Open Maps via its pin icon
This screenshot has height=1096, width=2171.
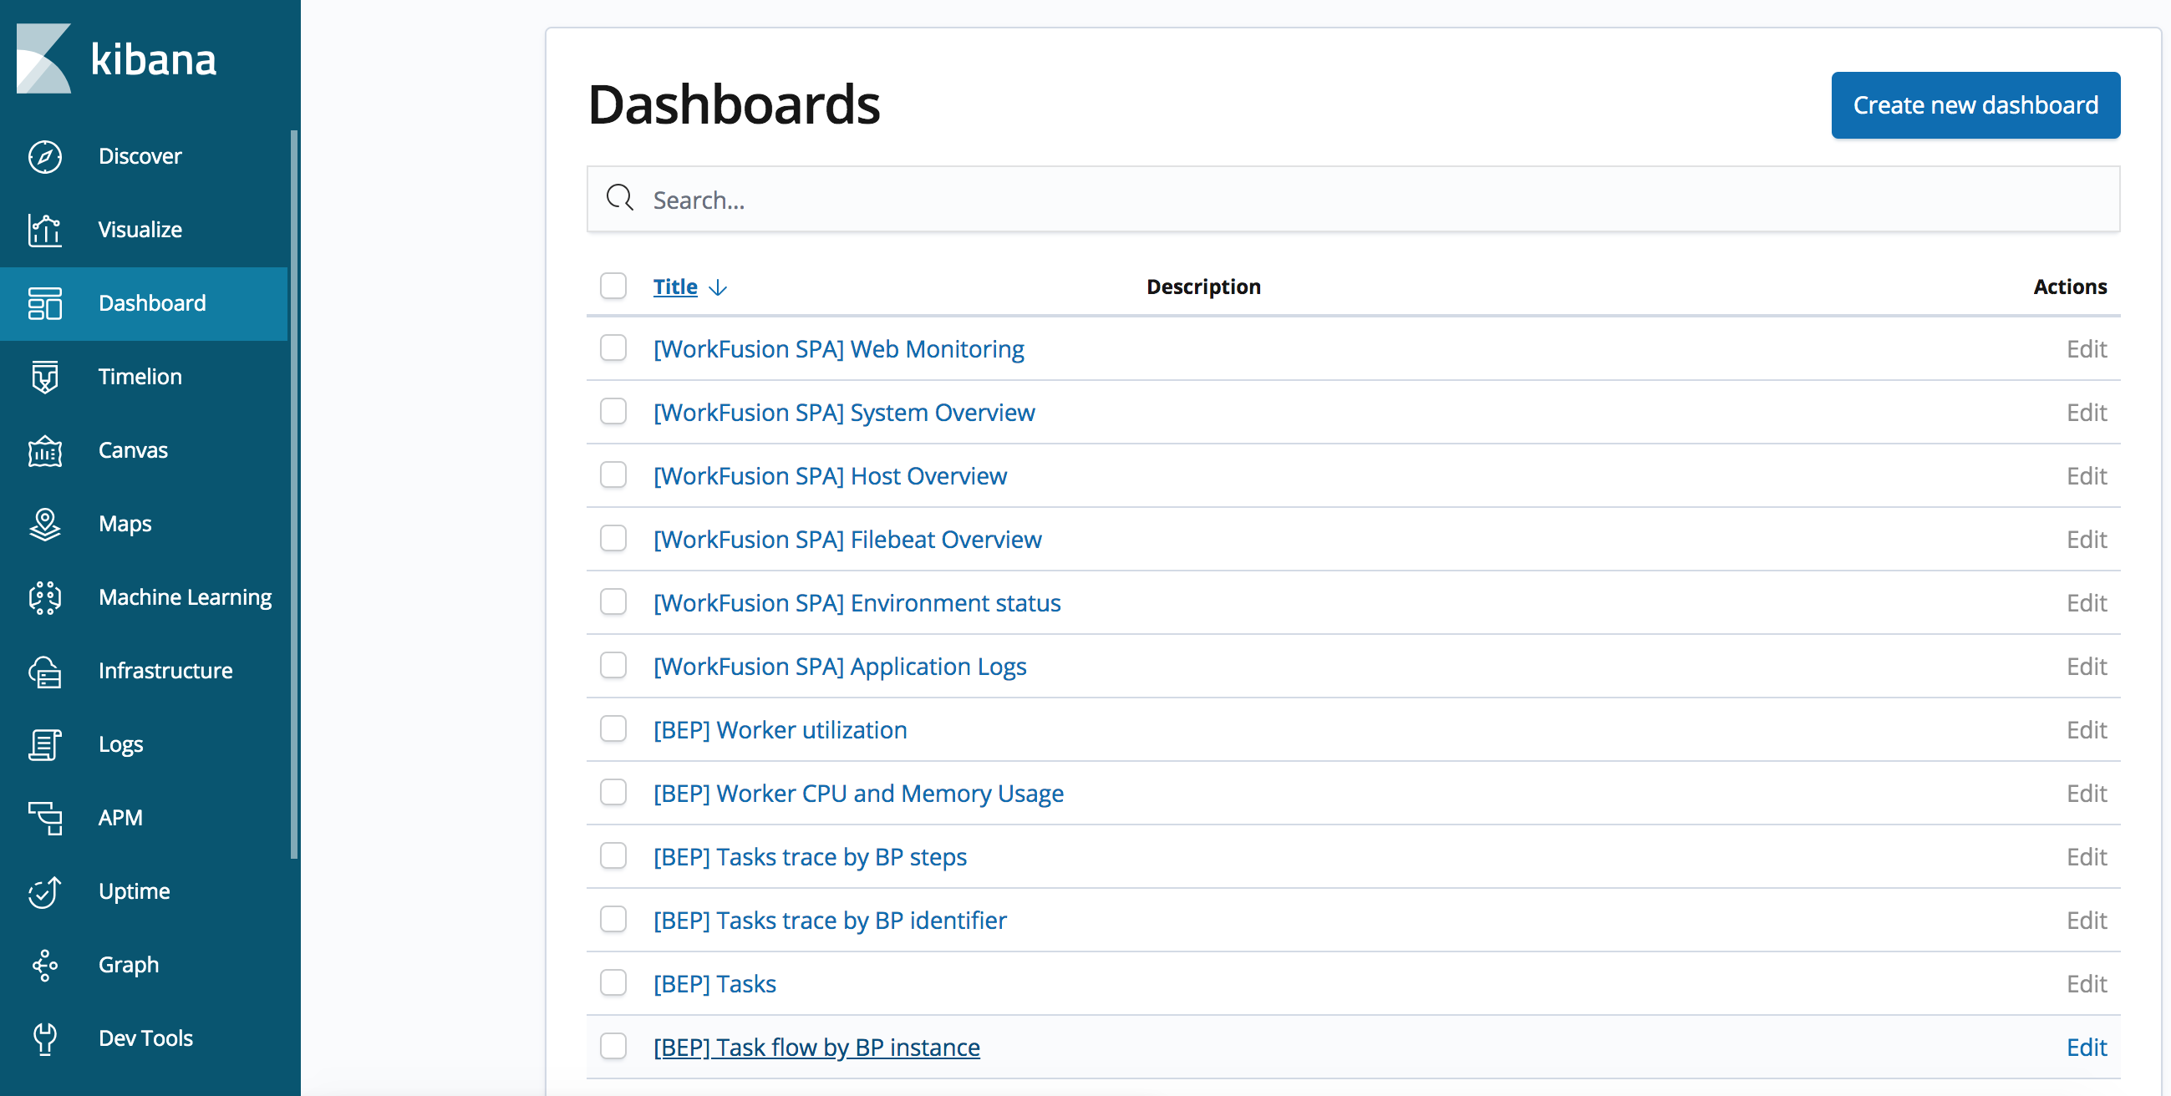(x=44, y=524)
